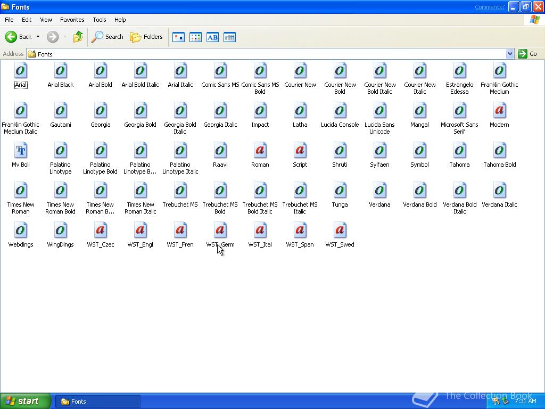545x409 pixels.
Task: Switch to List view in toolbar
Action: click(196, 37)
